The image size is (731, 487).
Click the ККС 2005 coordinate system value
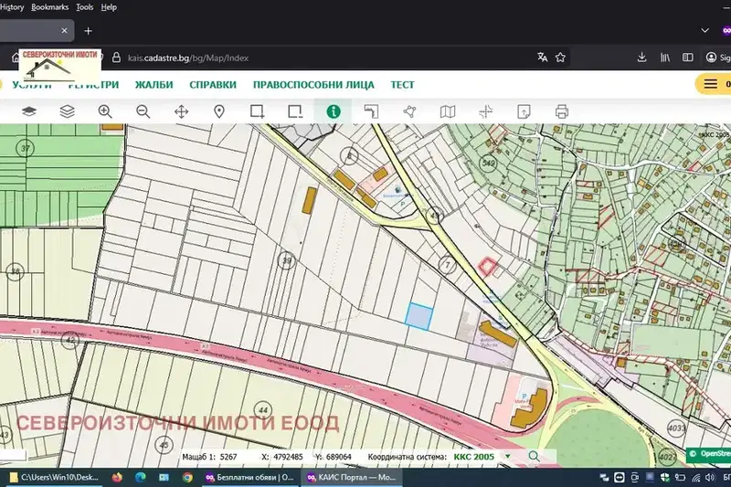point(473,457)
